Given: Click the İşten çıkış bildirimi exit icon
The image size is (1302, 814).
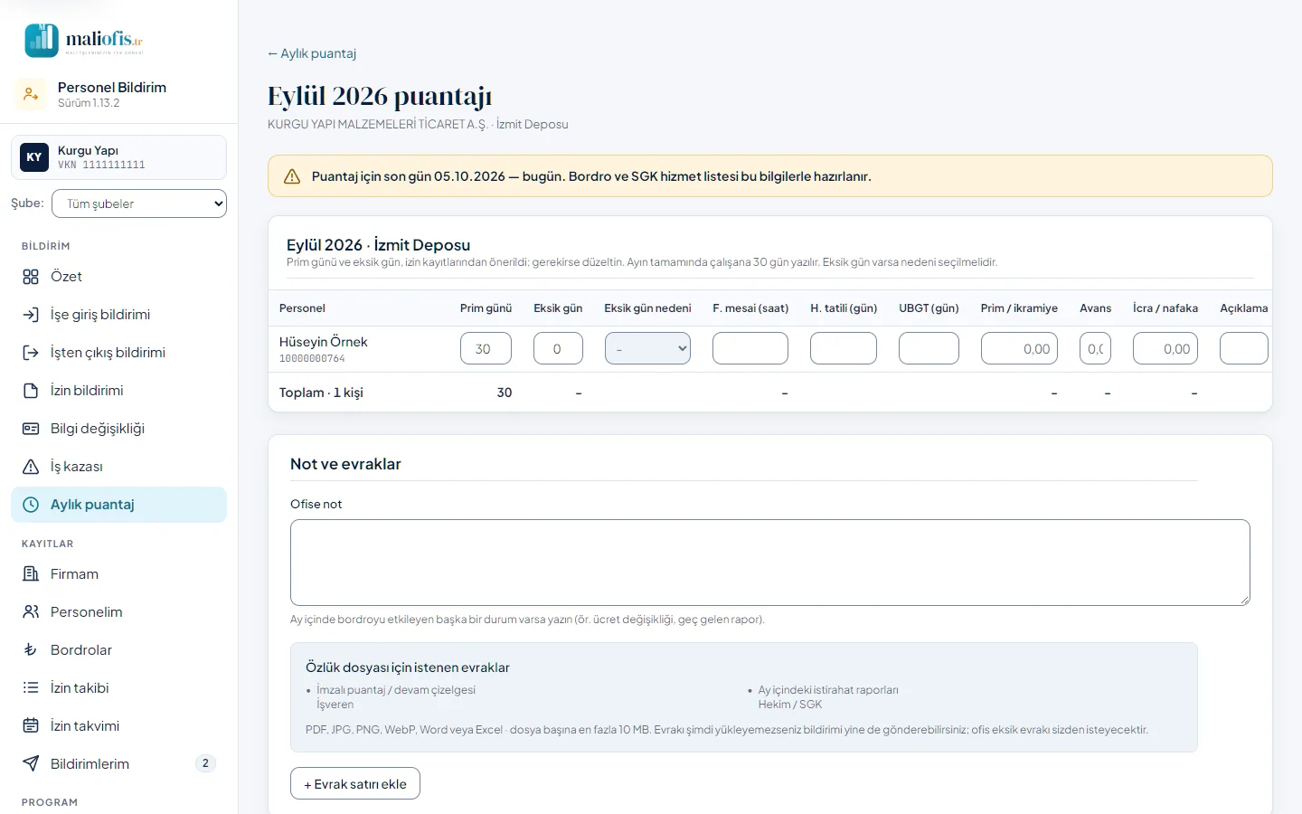Looking at the screenshot, I should tap(31, 353).
